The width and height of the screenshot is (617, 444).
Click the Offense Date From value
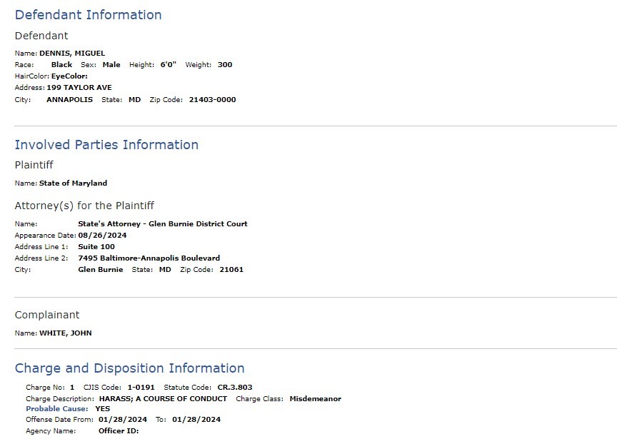click(x=123, y=419)
